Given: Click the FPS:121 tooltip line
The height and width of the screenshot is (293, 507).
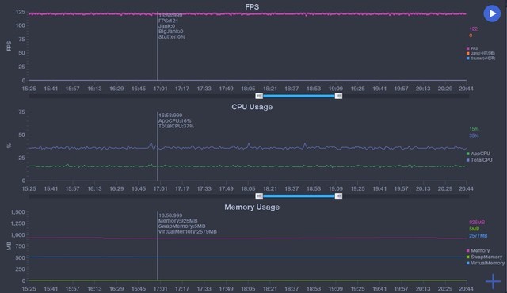Looking at the screenshot, I should [x=168, y=21].
